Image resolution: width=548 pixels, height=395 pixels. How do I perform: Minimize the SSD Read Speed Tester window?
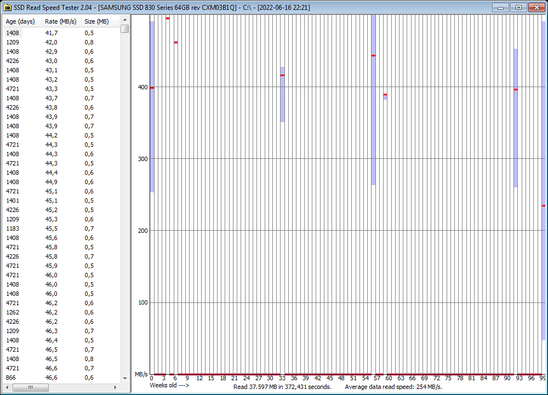pos(500,7)
